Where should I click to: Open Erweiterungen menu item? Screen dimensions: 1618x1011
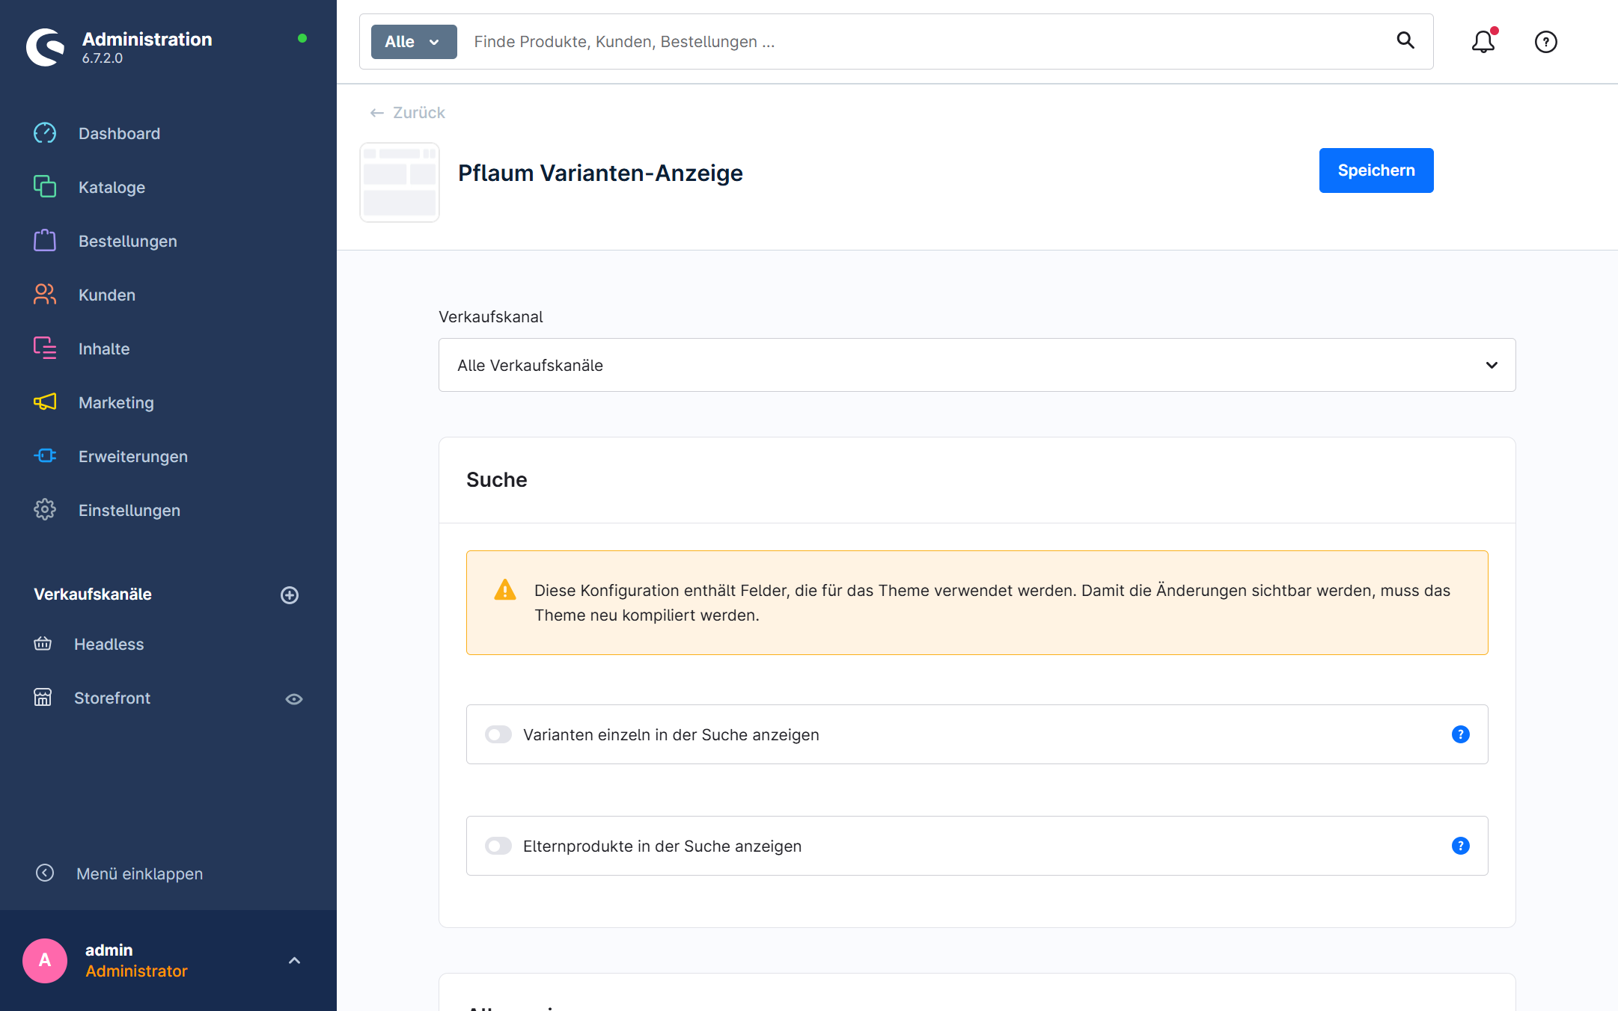pos(132,456)
